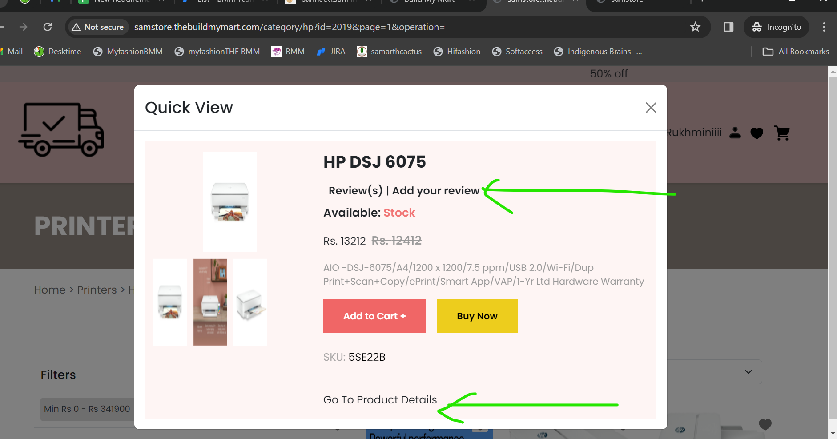Click the current price Rs. 13212

[344, 241]
